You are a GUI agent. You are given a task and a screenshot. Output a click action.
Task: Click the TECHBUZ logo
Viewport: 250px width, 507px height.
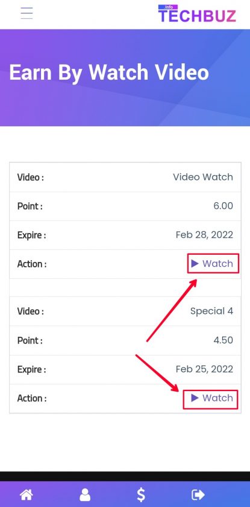pos(197,16)
